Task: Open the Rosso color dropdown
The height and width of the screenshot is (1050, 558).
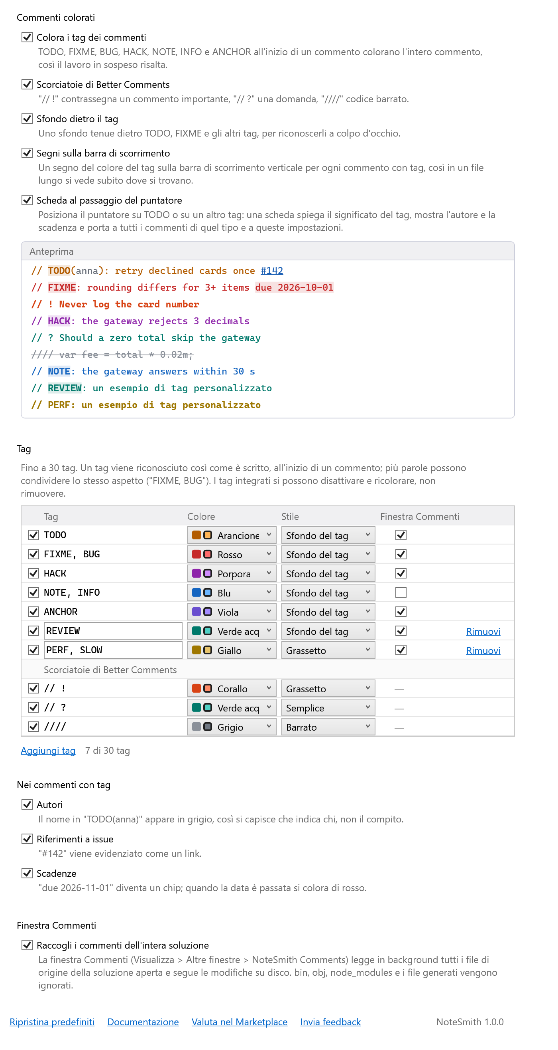Action: (232, 555)
